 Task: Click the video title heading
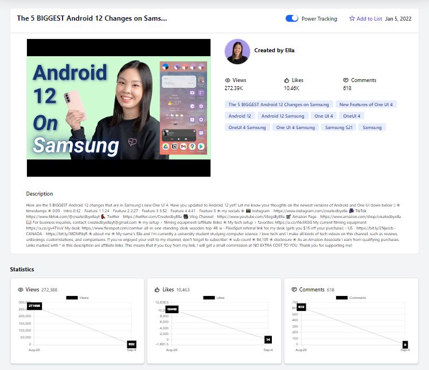point(92,18)
